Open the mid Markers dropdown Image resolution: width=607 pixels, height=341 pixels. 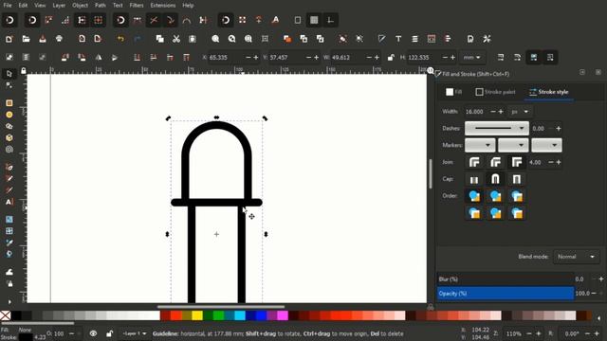pyautogui.click(x=513, y=145)
